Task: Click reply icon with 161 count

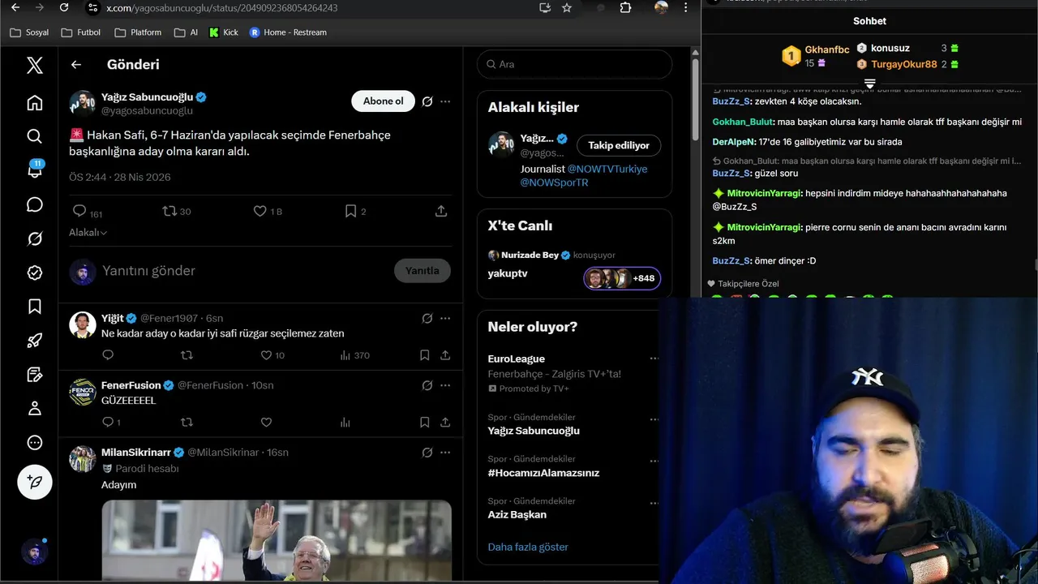Action: tap(79, 211)
